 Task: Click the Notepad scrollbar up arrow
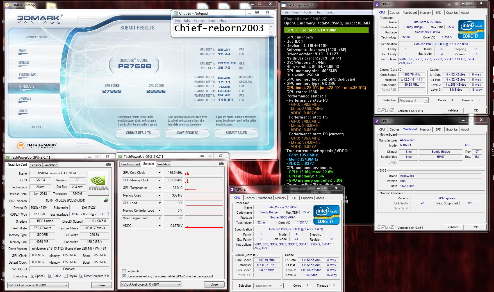point(271,26)
